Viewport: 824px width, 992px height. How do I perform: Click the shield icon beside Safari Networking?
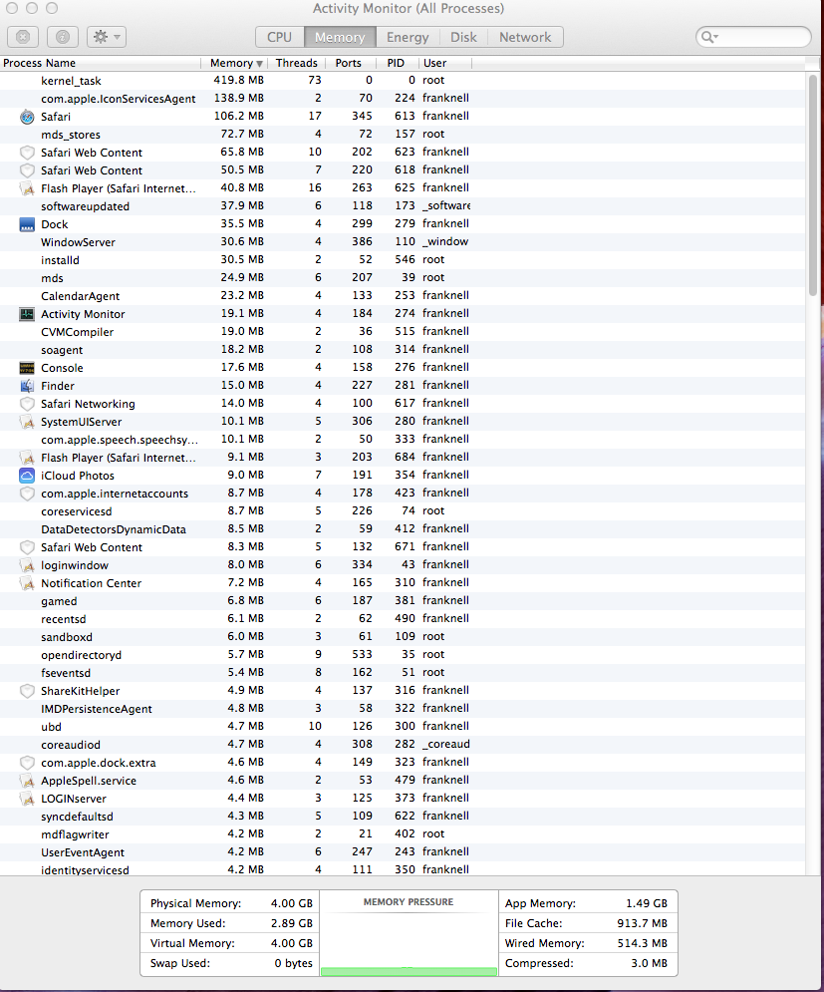(x=27, y=404)
